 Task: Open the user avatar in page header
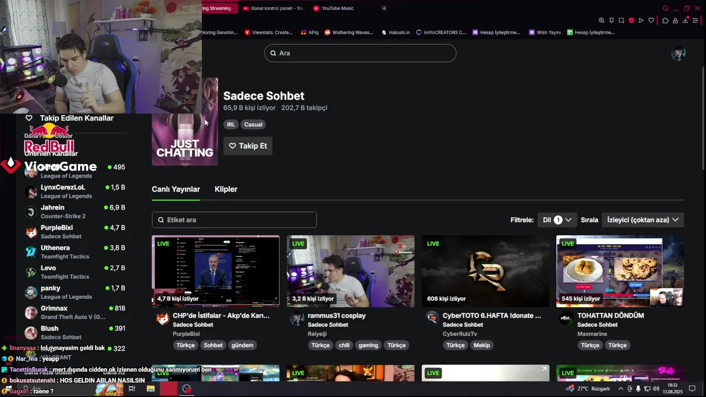(678, 53)
